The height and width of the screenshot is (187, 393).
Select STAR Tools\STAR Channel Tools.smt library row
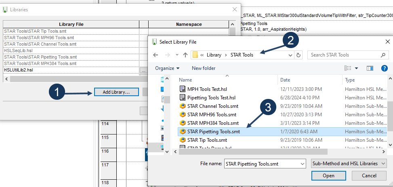click(71, 44)
